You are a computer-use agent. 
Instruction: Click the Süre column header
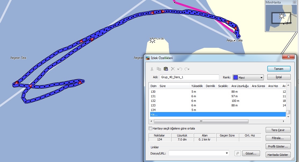[174, 86]
